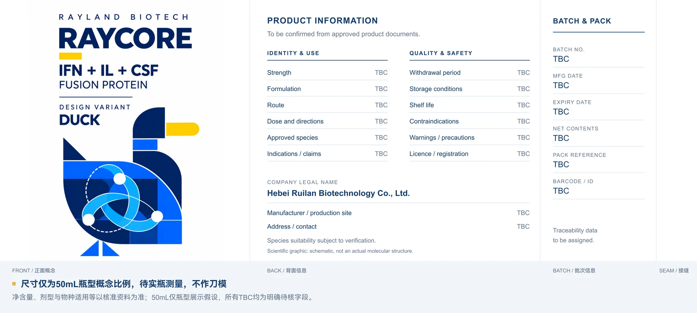This screenshot has height=313, width=697.
Task: Click the "Manufacturer / production site" label
Action: (x=309, y=213)
